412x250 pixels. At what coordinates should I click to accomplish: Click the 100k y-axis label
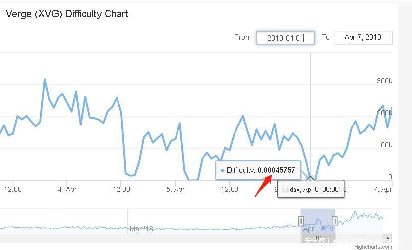[x=385, y=145]
